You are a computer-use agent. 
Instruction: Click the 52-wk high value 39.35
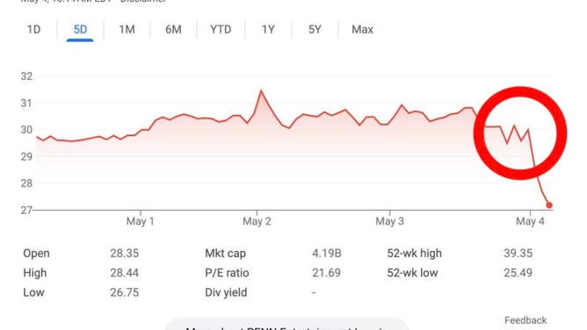pyautogui.click(x=518, y=254)
